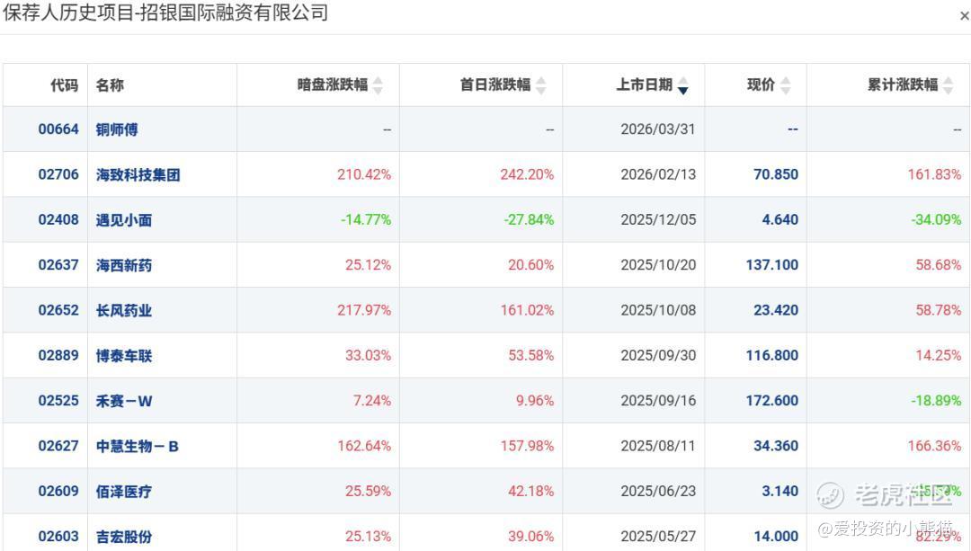The height and width of the screenshot is (551, 971).
Task: Select listing date 2026/03/31
Action: point(657,129)
